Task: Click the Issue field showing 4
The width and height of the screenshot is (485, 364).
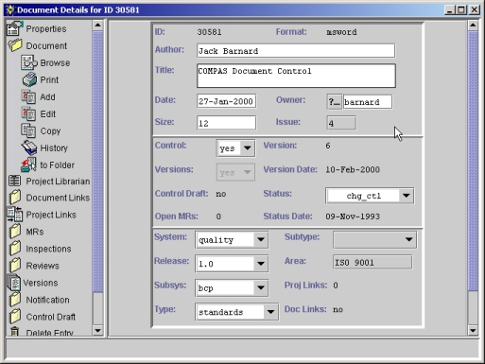Action: (x=341, y=123)
